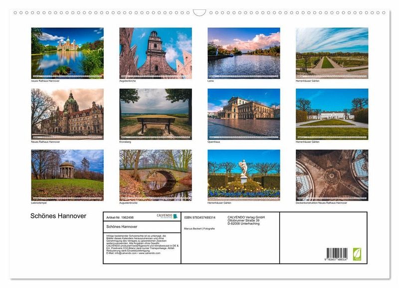Click the 'Augustenbrücke' caption
This screenshot has height=288, width=399.
tap(128, 203)
